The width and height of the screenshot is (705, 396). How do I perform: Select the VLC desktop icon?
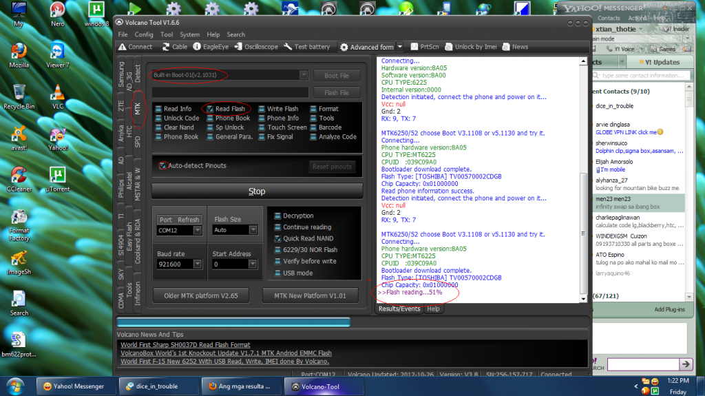(58, 97)
